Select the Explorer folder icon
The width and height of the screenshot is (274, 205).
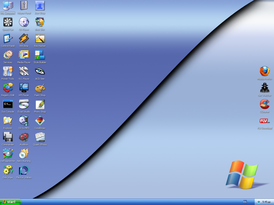pos(8,121)
